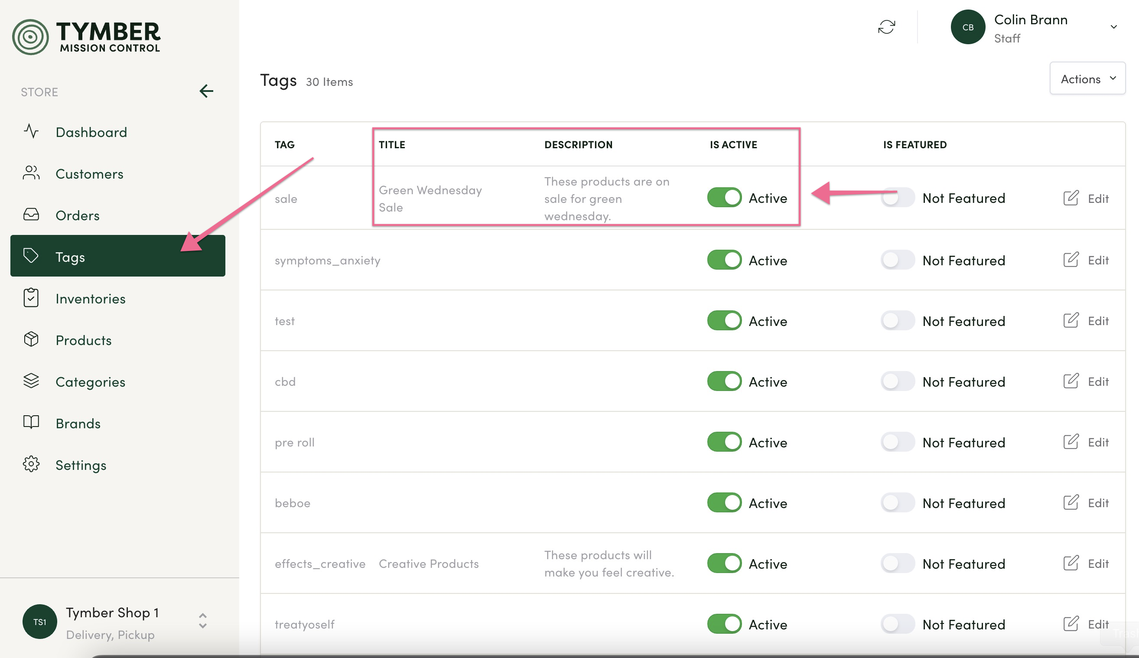Open Brands in the sidebar

[x=117, y=423]
